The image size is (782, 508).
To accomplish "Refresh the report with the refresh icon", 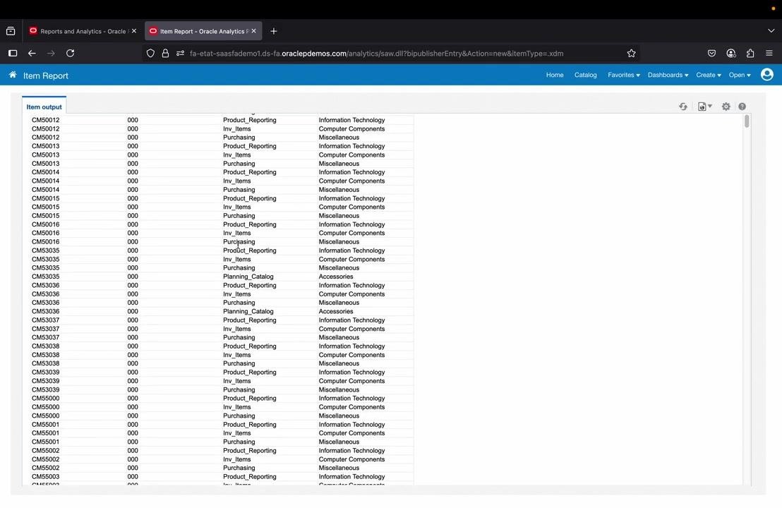I will tap(682, 107).
